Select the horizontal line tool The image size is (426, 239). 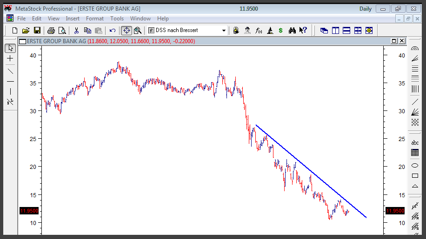pos(10,82)
